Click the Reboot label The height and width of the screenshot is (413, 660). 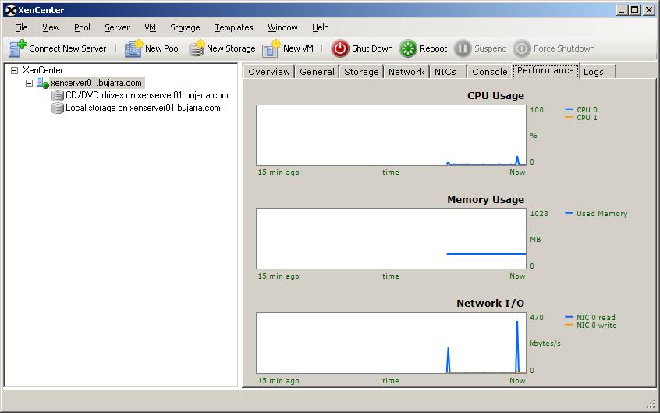pos(433,48)
